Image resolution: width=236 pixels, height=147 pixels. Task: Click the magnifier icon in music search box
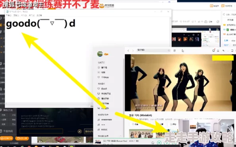[x=169, y=51]
